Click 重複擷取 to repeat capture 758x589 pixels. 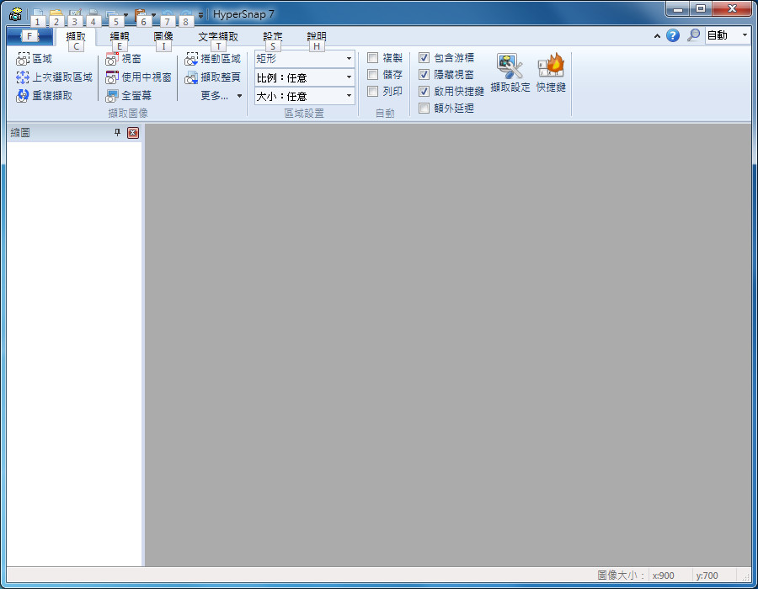[x=44, y=96]
